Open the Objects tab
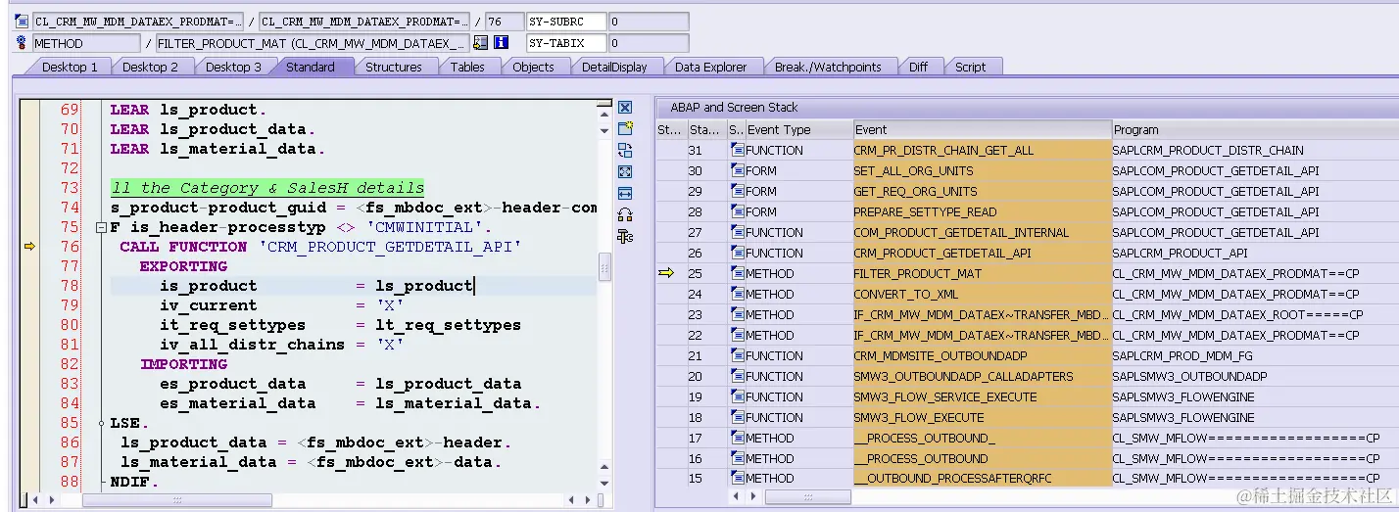Viewport: 1399px width, 512px height. [x=533, y=67]
